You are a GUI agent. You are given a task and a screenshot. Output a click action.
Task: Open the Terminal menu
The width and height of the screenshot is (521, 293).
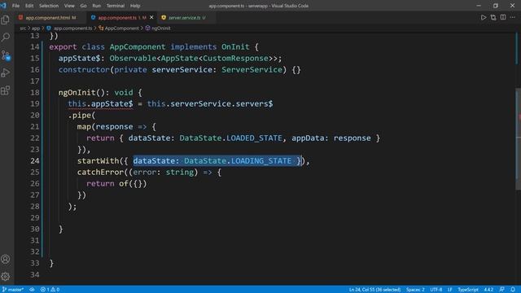coord(116,6)
